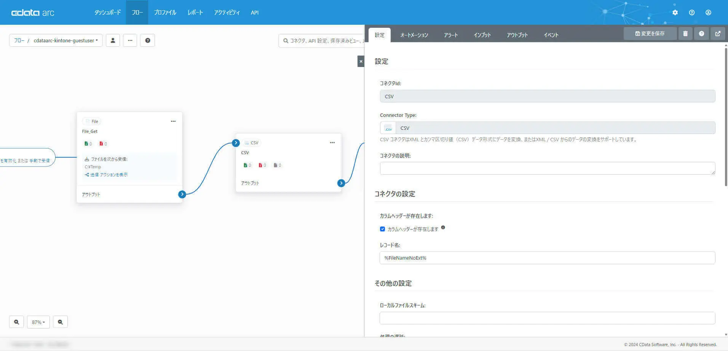Switch to the アラート tab
The height and width of the screenshot is (351, 728).
tap(451, 35)
